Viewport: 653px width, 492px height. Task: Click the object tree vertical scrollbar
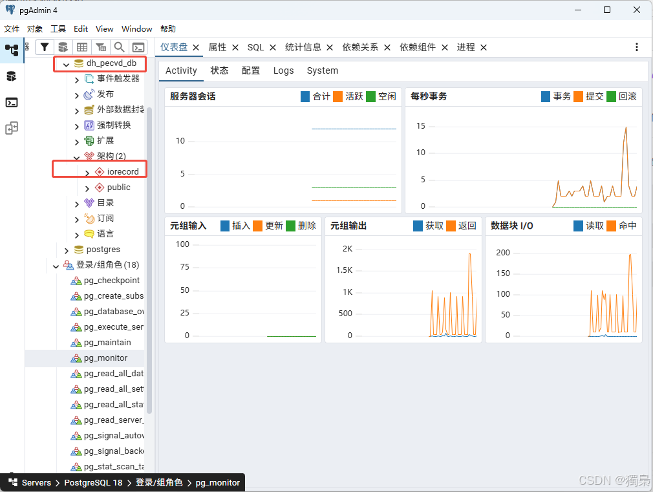click(149, 261)
